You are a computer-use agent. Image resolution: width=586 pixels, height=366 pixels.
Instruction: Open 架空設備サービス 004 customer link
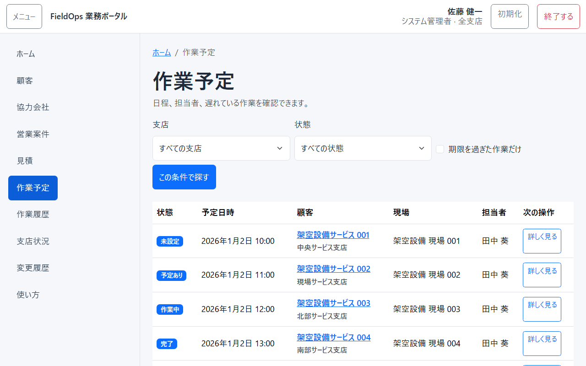(x=334, y=337)
